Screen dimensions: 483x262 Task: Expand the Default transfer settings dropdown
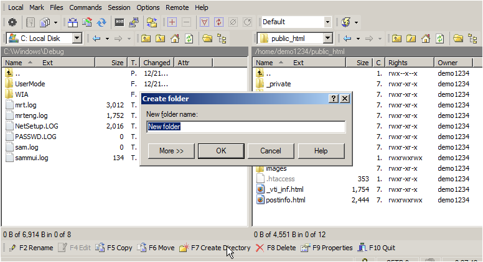click(x=327, y=22)
